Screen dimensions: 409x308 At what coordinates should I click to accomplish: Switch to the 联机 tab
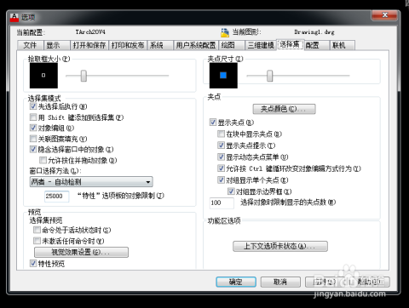[343, 45]
